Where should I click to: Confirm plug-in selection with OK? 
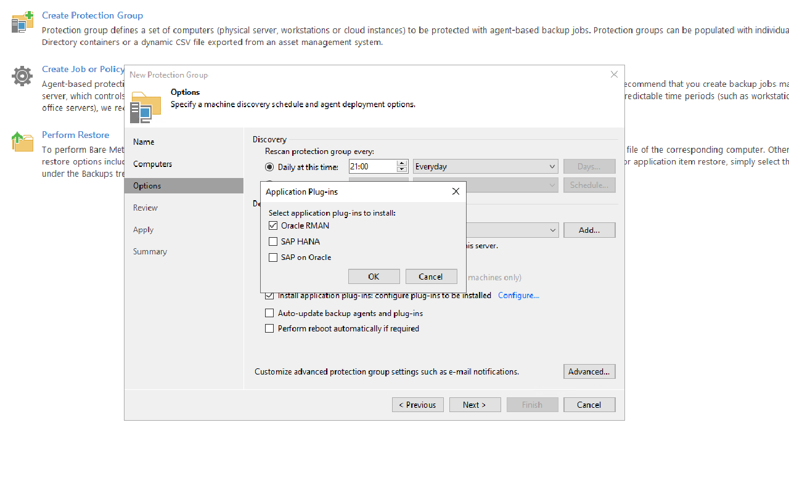tap(374, 277)
